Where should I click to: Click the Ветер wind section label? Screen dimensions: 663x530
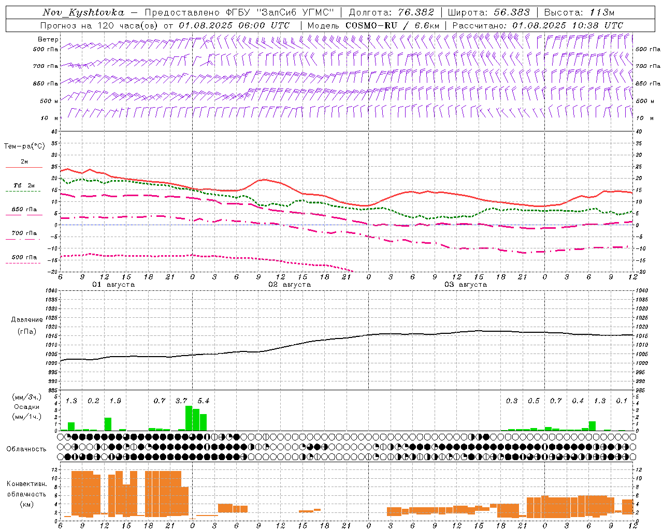tap(48, 39)
